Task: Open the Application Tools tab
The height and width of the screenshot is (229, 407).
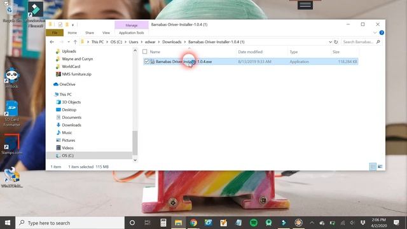Action: coord(132,32)
